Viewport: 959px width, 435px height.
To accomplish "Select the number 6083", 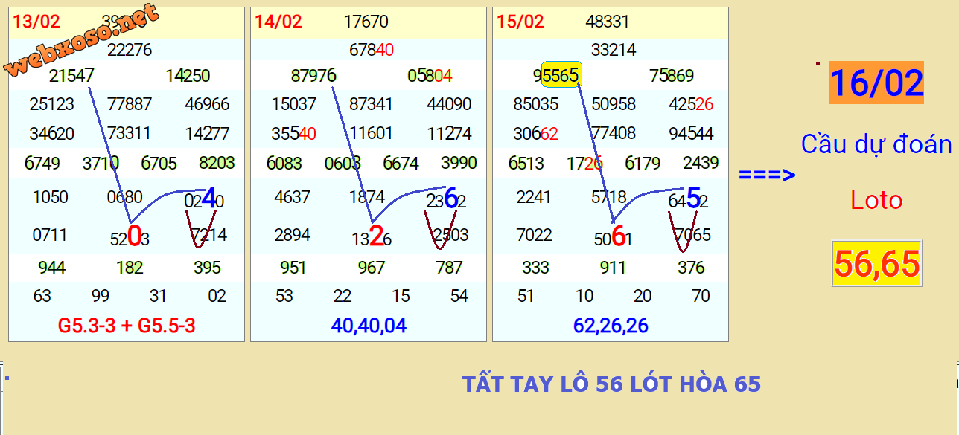I will point(284,163).
